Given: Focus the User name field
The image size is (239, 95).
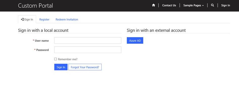Looking at the screenshot, I should [88, 41].
